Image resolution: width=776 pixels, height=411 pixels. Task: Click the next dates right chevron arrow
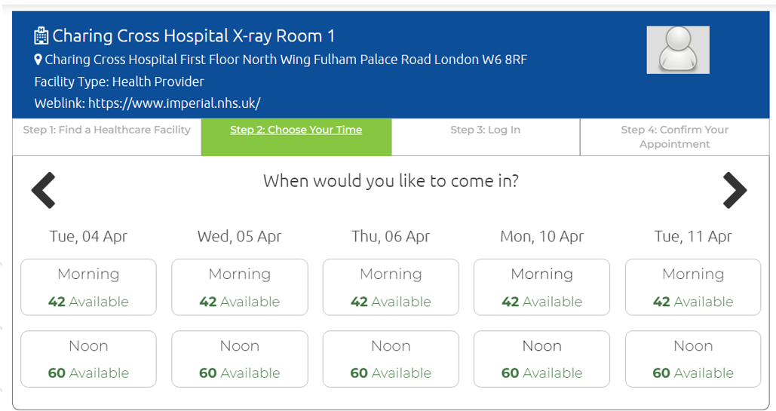(735, 190)
